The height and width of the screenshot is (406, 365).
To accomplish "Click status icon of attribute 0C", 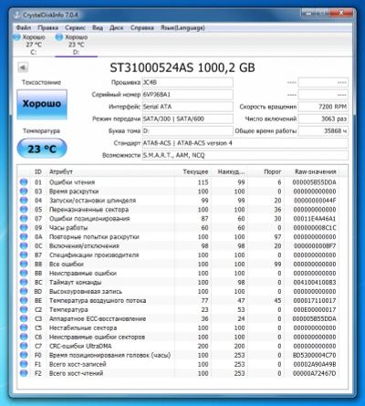I will click(24, 245).
